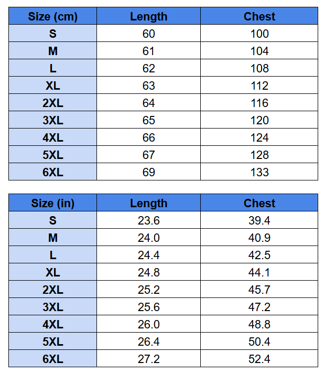Select the 44.1 chest value cell

[259, 272]
